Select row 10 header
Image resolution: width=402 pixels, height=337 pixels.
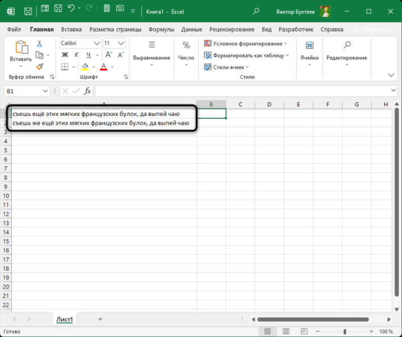pyautogui.click(x=6, y=196)
